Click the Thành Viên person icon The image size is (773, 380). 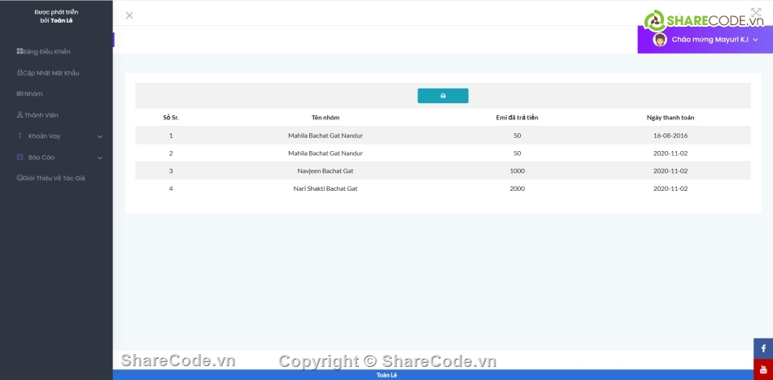(20, 115)
